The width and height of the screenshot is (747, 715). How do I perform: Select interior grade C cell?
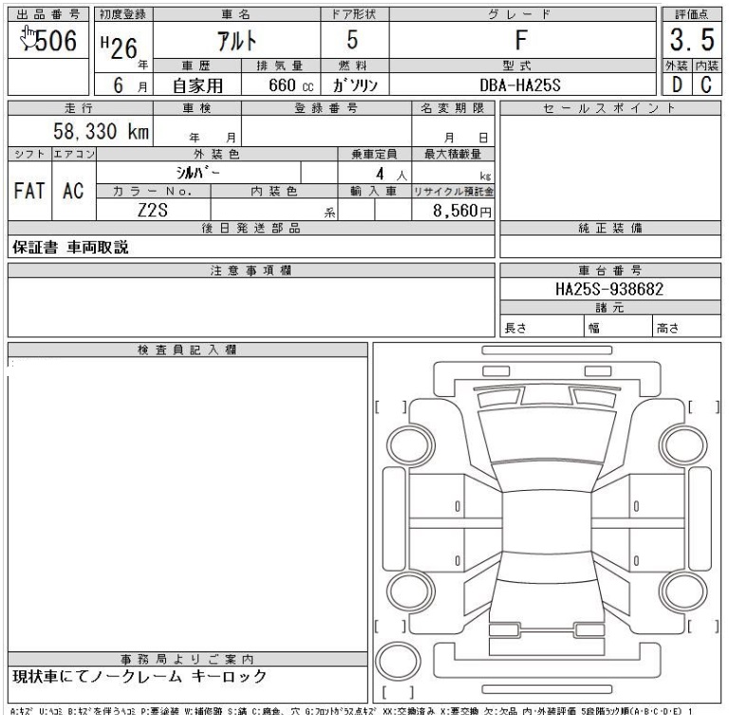[707, 83]
